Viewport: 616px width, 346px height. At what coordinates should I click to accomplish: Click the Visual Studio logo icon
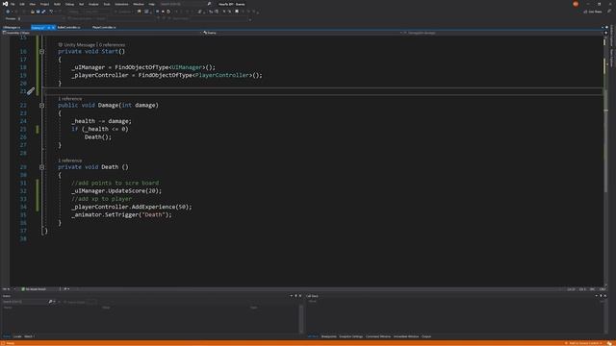coord(5,4)
